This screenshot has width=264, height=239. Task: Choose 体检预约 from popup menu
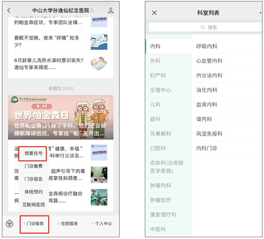(33, 192)
